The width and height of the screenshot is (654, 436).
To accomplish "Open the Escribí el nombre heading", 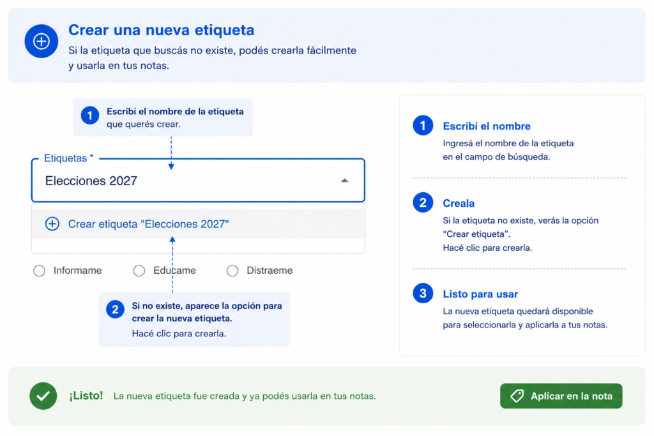I will click(486, 126).
